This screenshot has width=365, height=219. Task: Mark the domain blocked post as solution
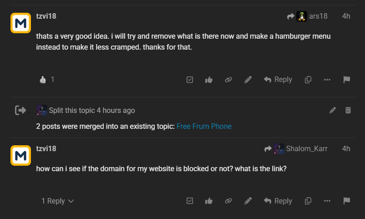click(190, 201)
